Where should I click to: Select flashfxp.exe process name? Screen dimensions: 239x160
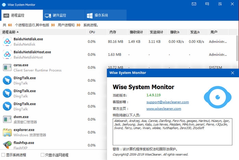[24, 143]
